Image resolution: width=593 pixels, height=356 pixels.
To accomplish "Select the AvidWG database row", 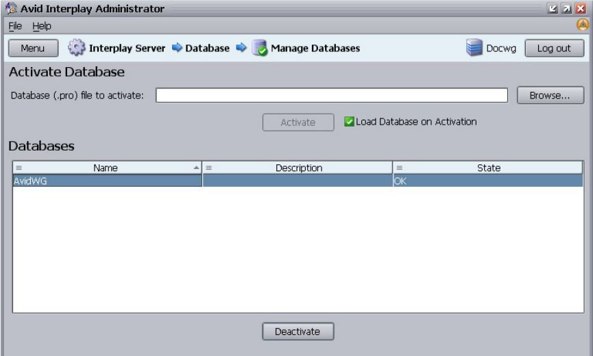I will coord(298,181).
